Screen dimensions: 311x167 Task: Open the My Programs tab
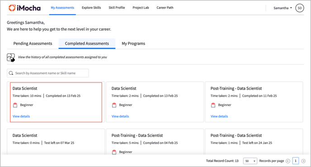pos(133,44)
